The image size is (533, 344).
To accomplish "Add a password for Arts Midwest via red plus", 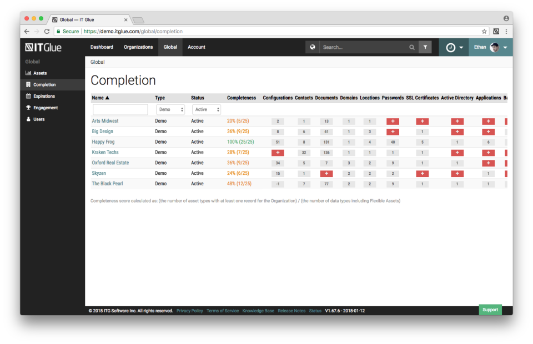I will 393,120.
